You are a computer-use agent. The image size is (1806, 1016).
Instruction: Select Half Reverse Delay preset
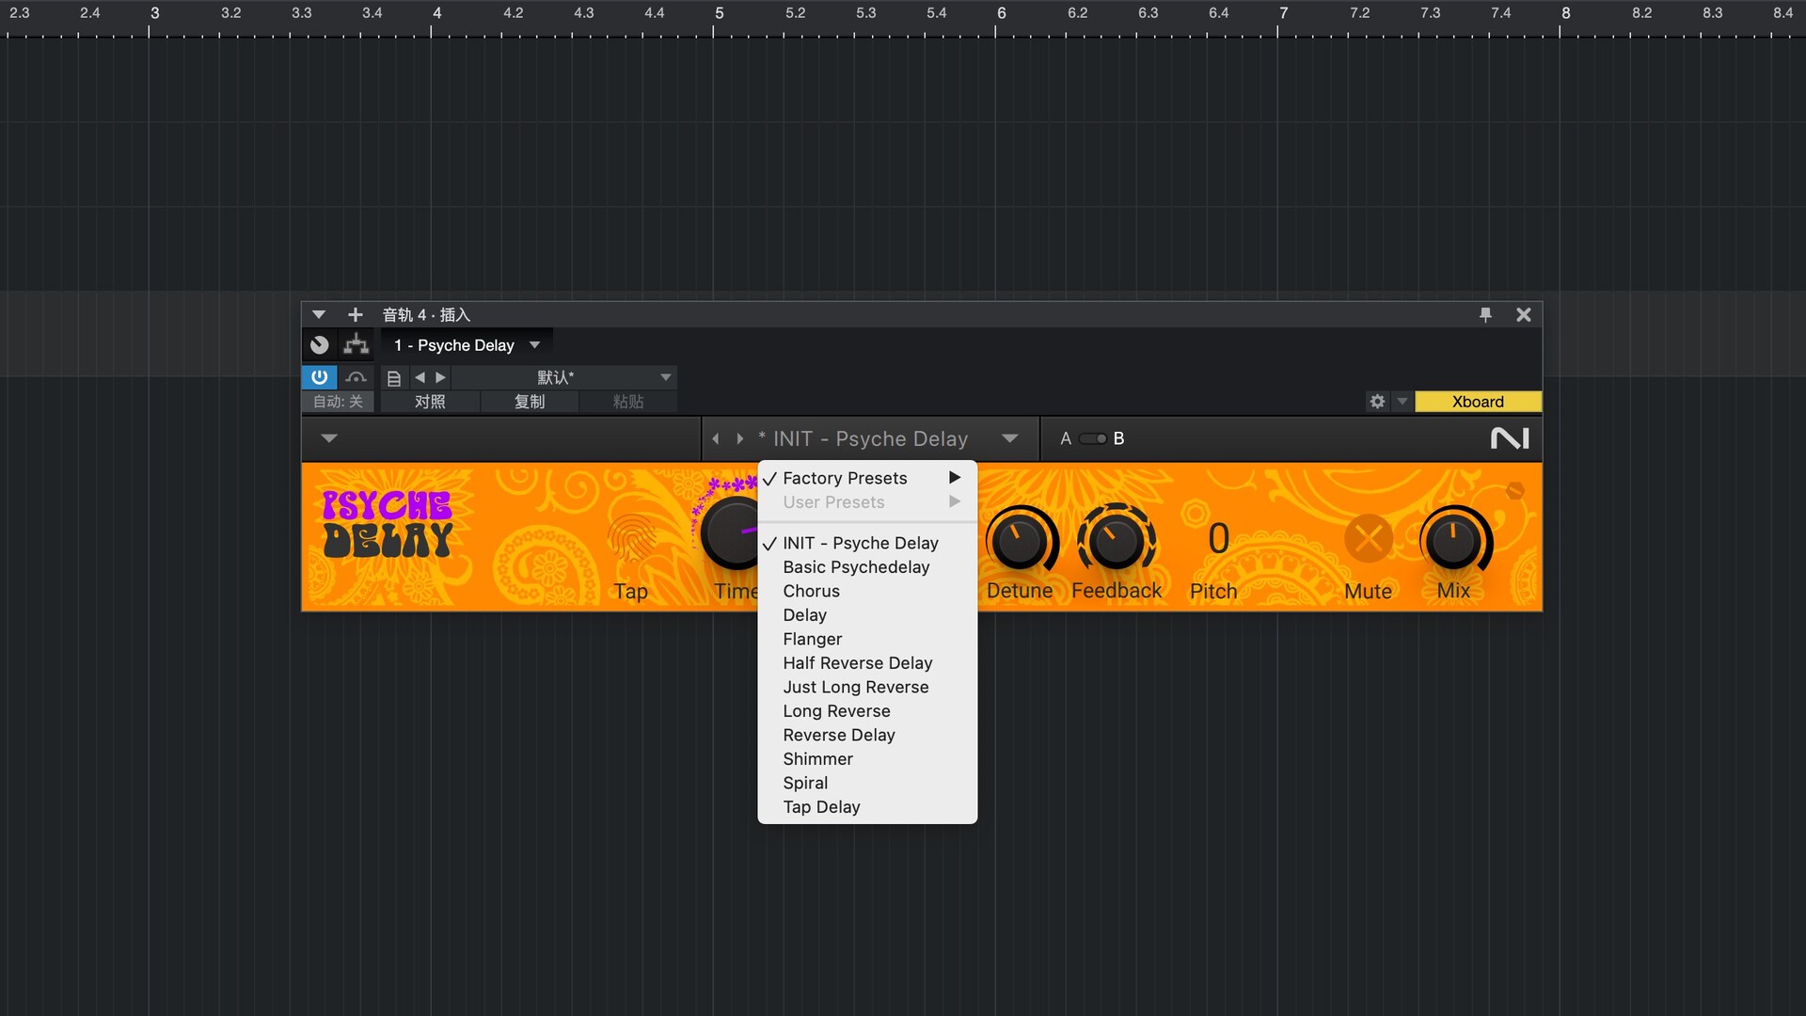click(x=867, y=663)
